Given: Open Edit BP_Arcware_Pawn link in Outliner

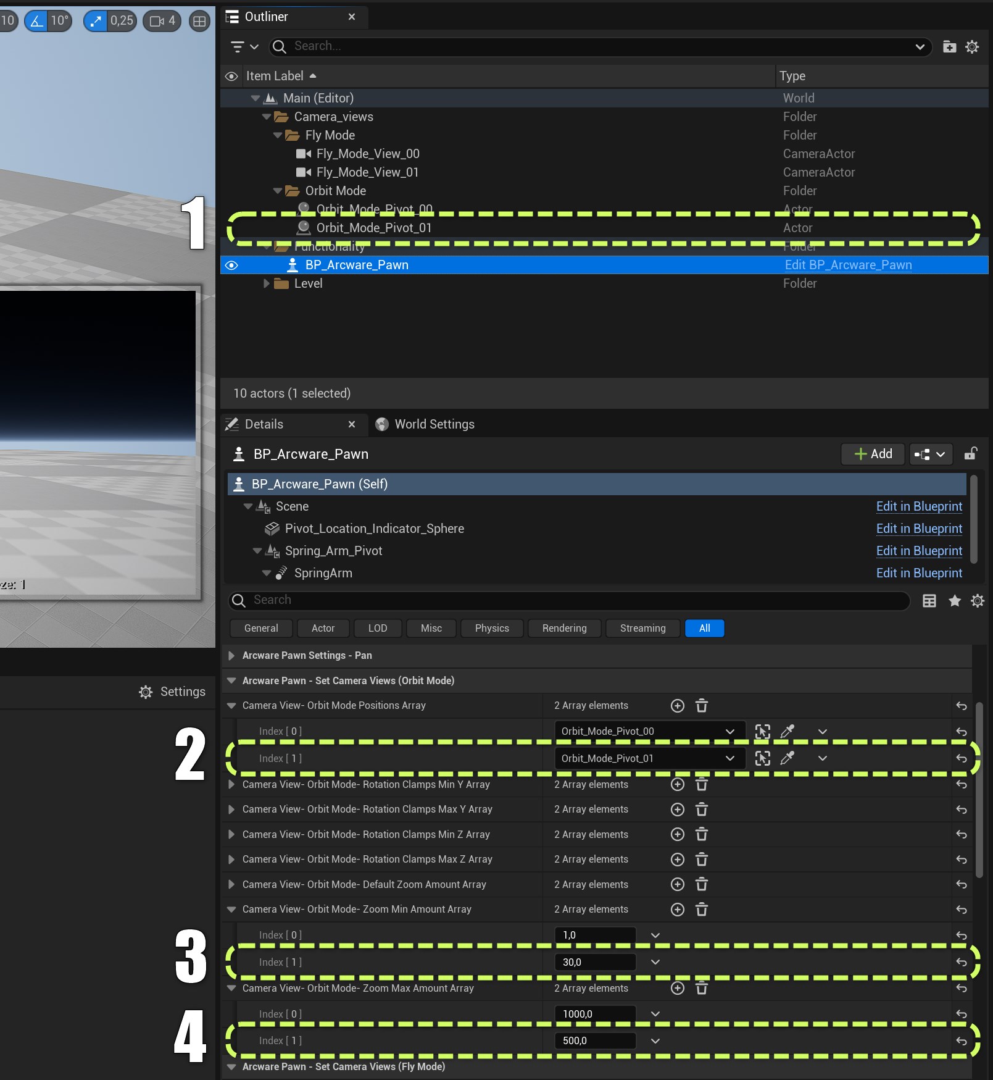Looking at the screenshot, I should (x=848, y=266).
